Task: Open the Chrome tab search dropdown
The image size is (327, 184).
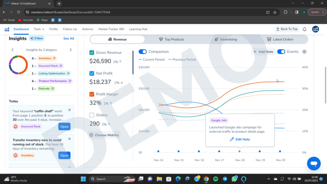Action: coord(293,3)
